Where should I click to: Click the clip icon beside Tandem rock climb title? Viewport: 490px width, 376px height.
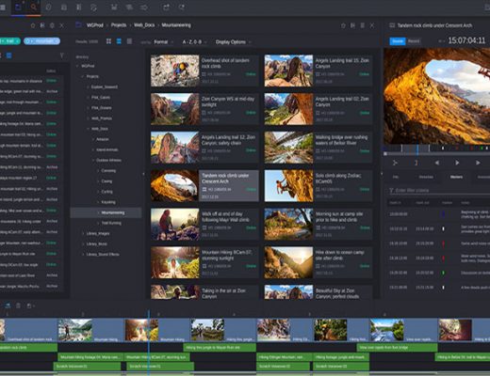pyautogui.click(x=392, y=25)
